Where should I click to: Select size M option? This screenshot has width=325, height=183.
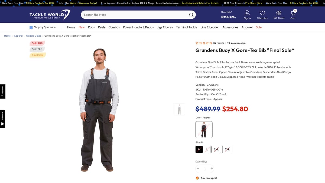tap(199, 149)
